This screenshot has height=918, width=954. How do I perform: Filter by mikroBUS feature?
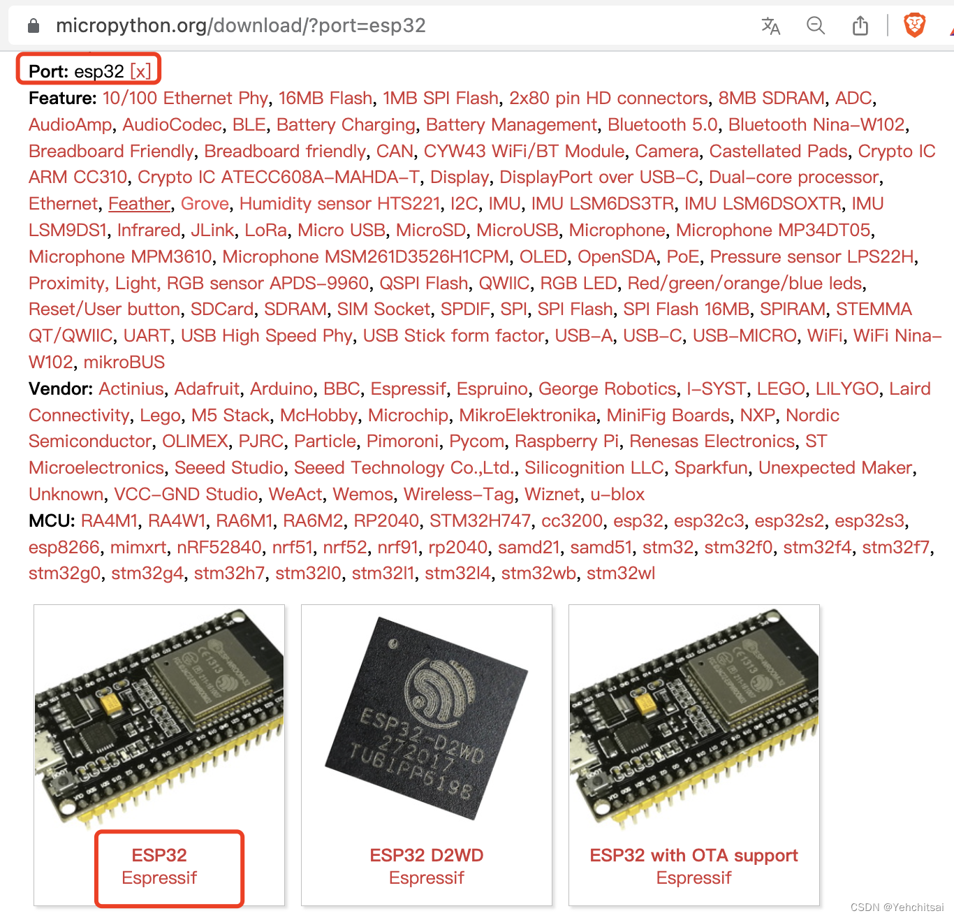(x=124, y=363)
